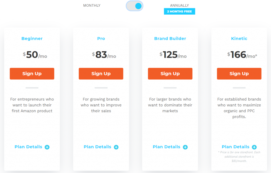Viewport: 271px width, 173px height.
Task: Expand Plan Details for the Pro plan
Action: point(97,147)
